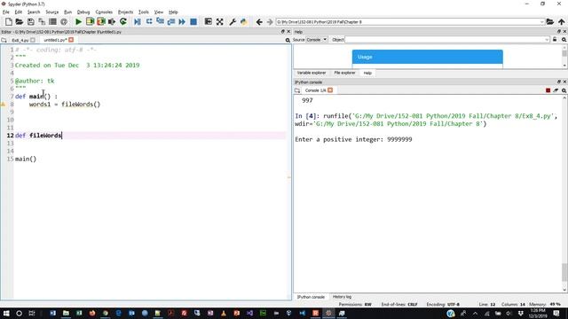Viewport: 568px width, 319px height.
Task: Click the debugger Continue execution icon
Action: point(182,21)
